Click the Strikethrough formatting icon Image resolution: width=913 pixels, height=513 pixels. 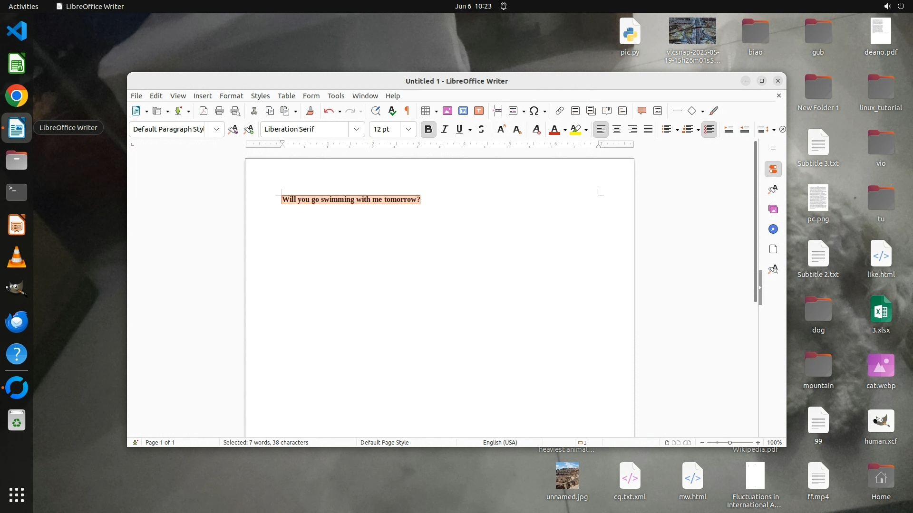[x=481, y=129]
